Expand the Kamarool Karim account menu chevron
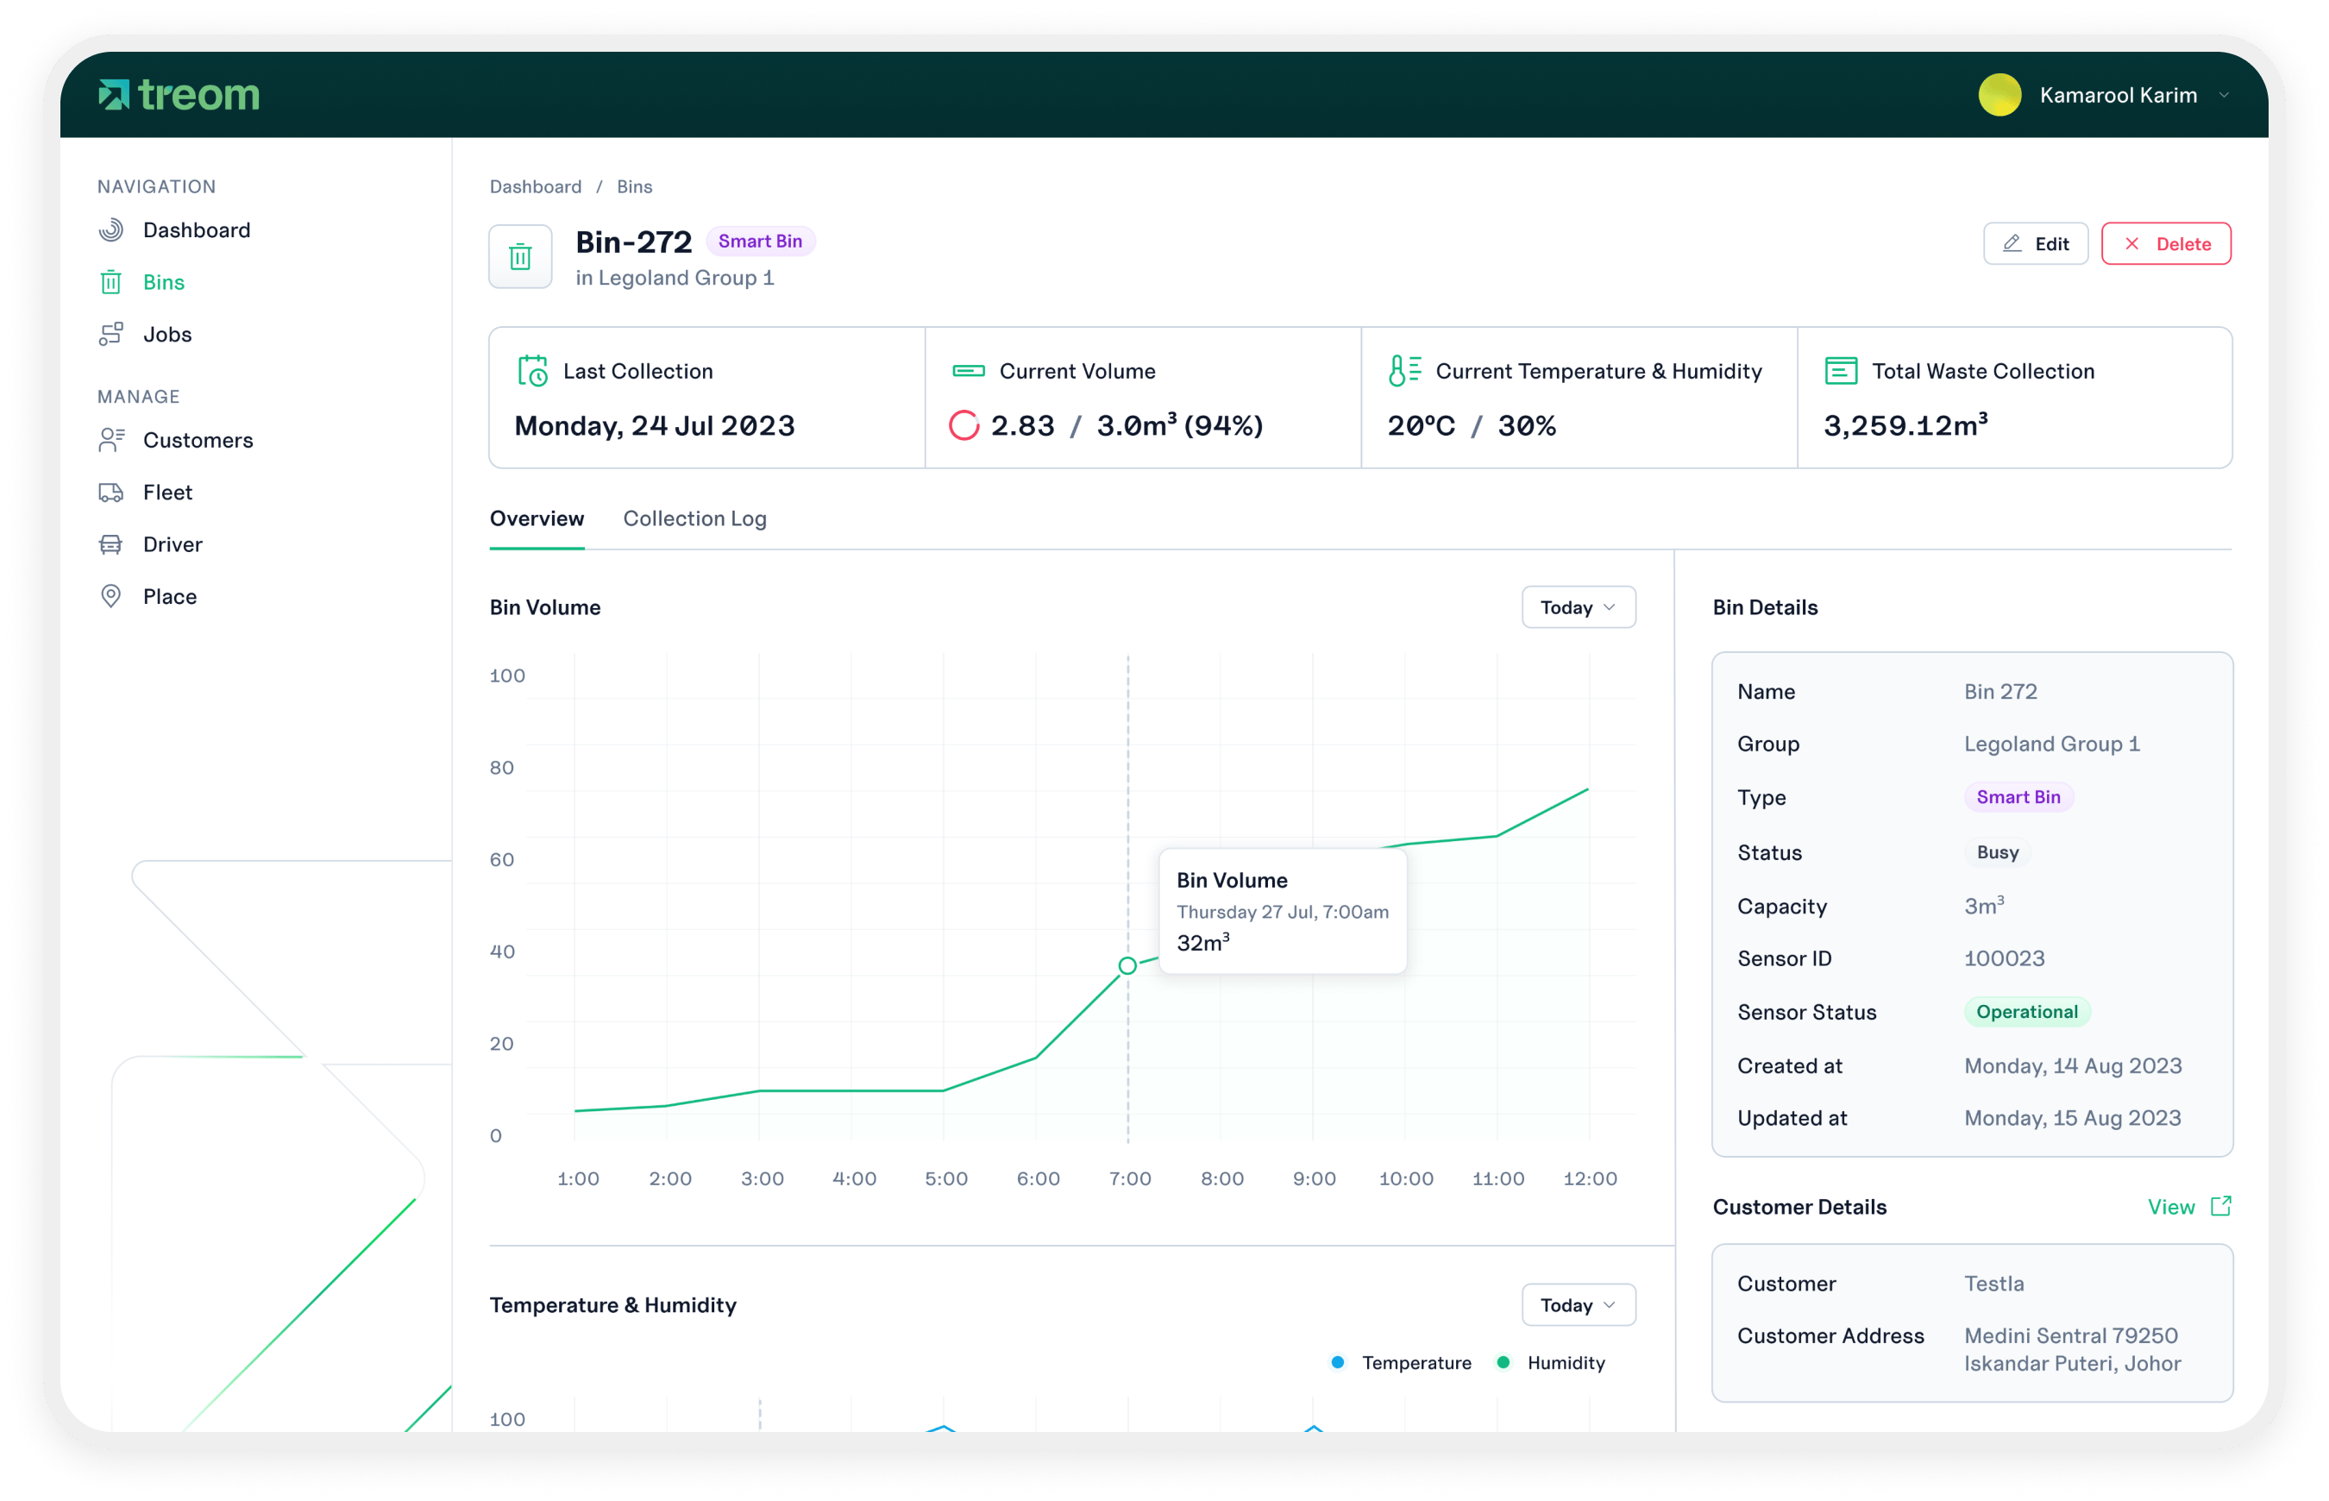Screen dimensions: 2329x1501 click(x=2224, y=96)
